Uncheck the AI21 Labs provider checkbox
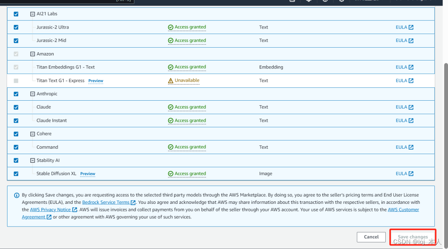Screen dimensions: 448x249 click(x=16, y=14)
